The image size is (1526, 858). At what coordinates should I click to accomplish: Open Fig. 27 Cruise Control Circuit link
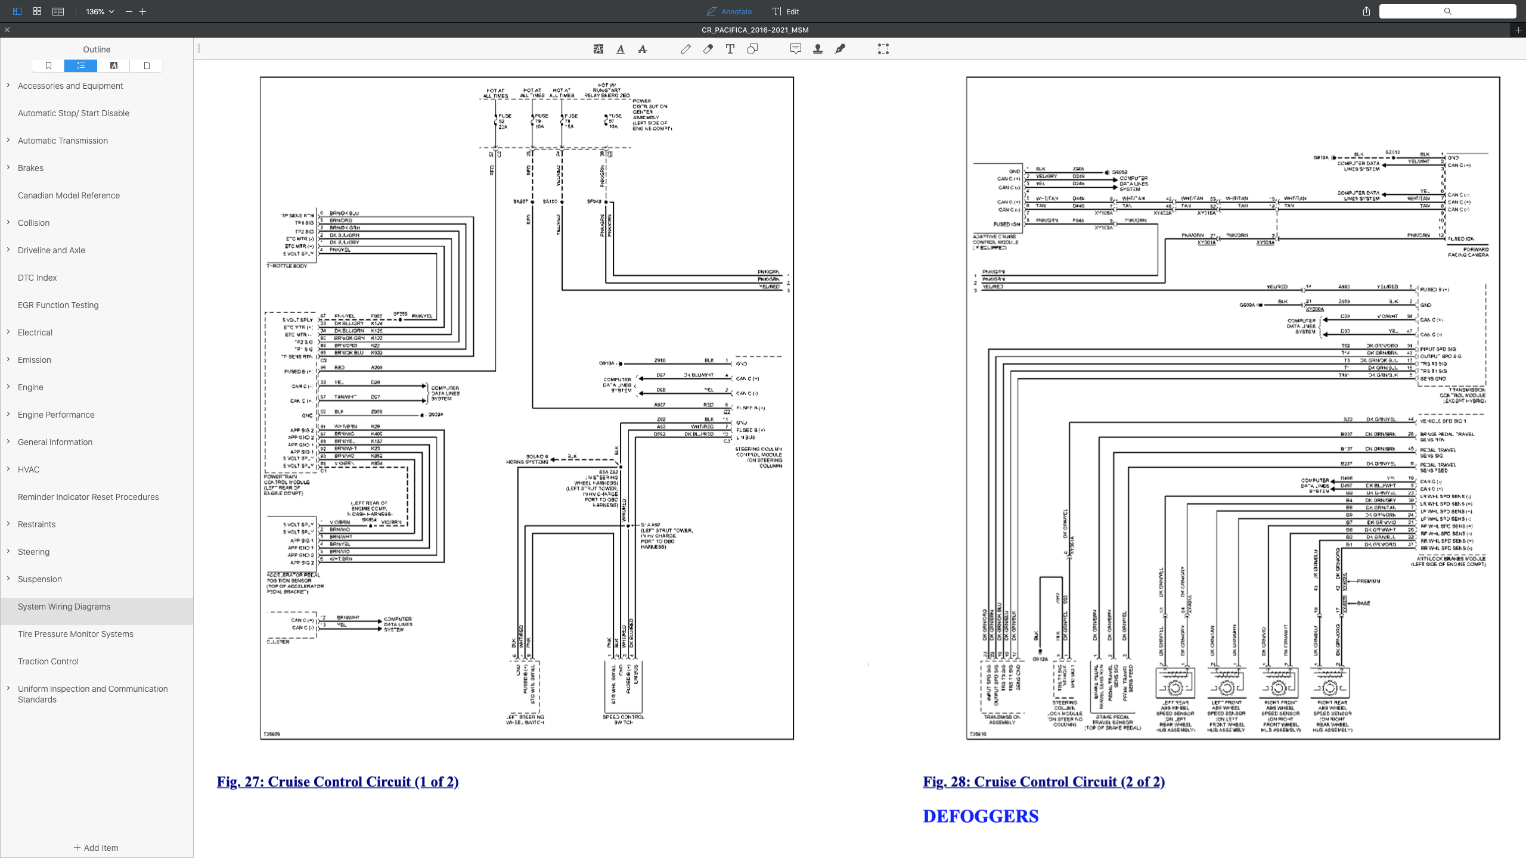pos(338,781)
